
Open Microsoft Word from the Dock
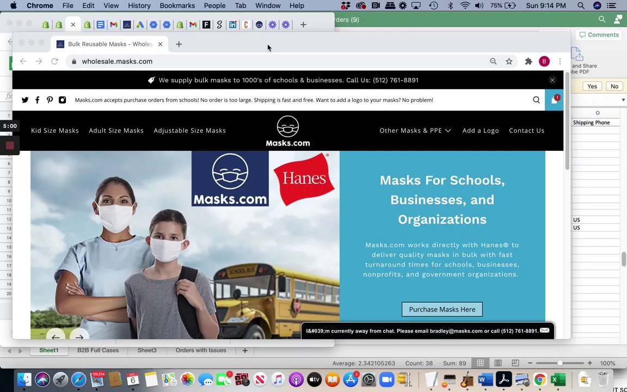click(485, 379)
